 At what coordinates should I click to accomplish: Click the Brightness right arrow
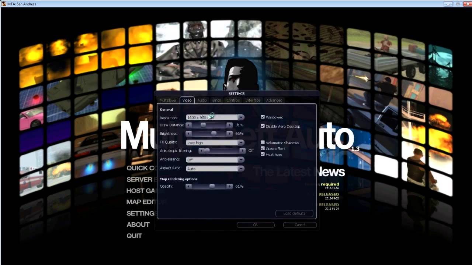point(229,134)
